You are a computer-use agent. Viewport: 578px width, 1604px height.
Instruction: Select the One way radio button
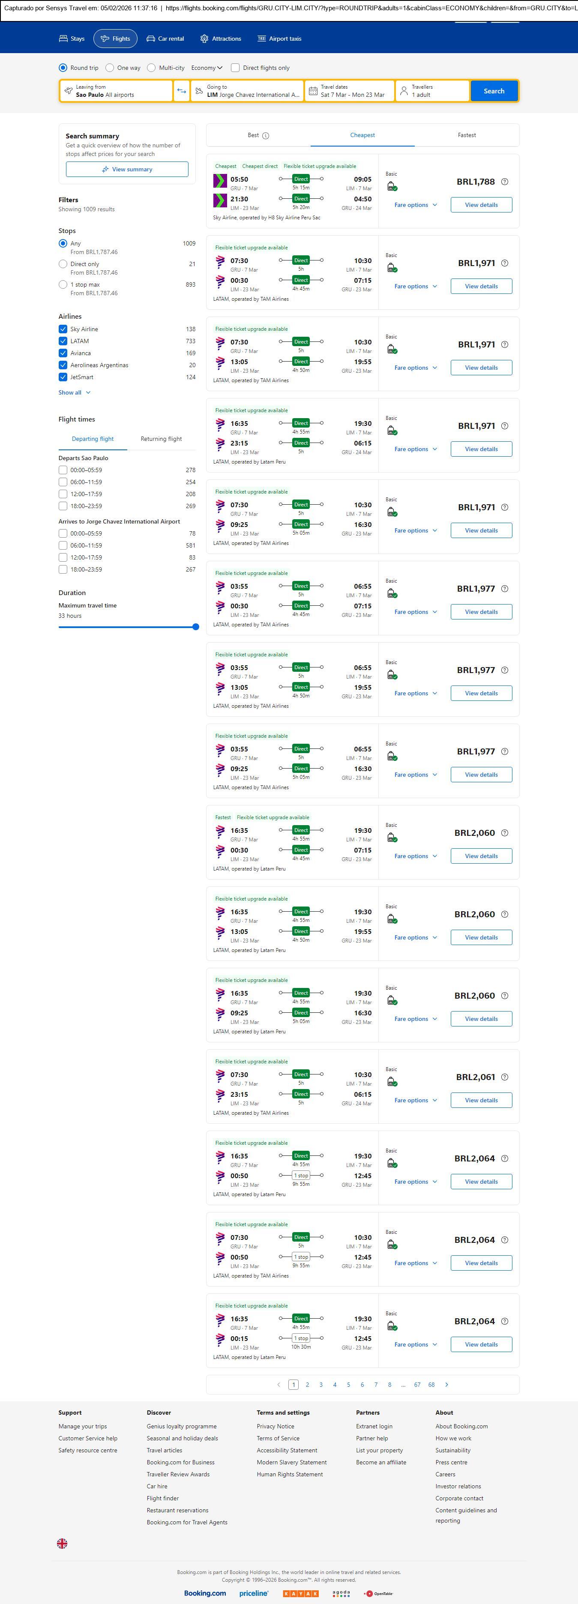coord(110,68)
